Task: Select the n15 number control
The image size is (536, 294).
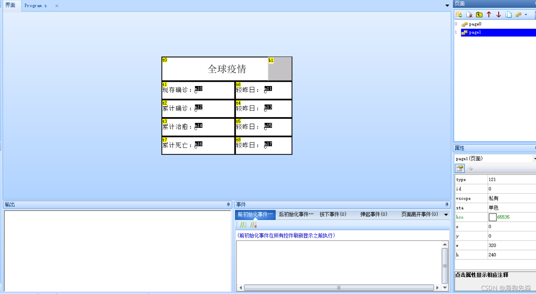Action: click(x=268, y=126)
